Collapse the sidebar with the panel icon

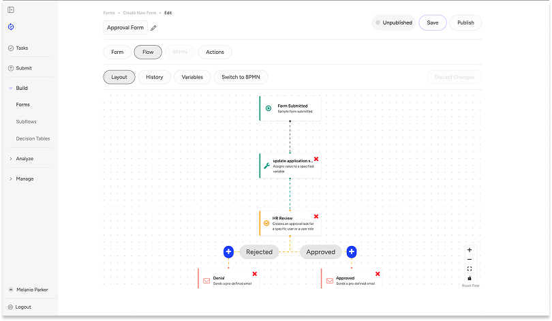[x=11, y=10]
